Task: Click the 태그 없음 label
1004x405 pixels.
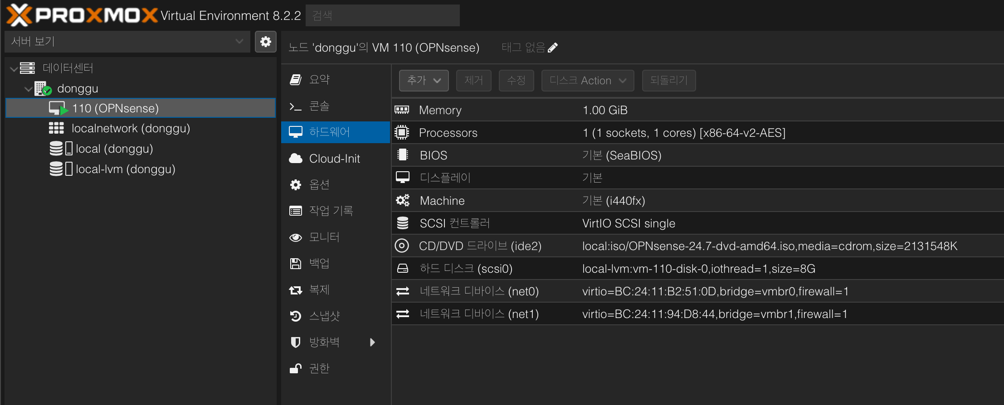Action: tap(523, 47)
